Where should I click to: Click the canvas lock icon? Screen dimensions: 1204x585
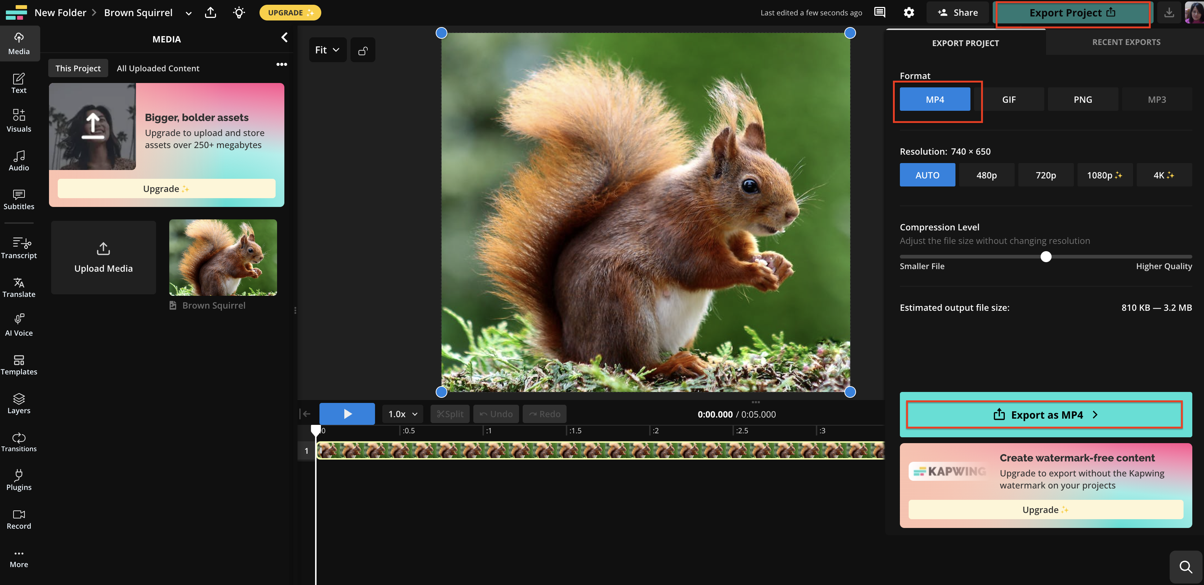click(x=363, y=50)
